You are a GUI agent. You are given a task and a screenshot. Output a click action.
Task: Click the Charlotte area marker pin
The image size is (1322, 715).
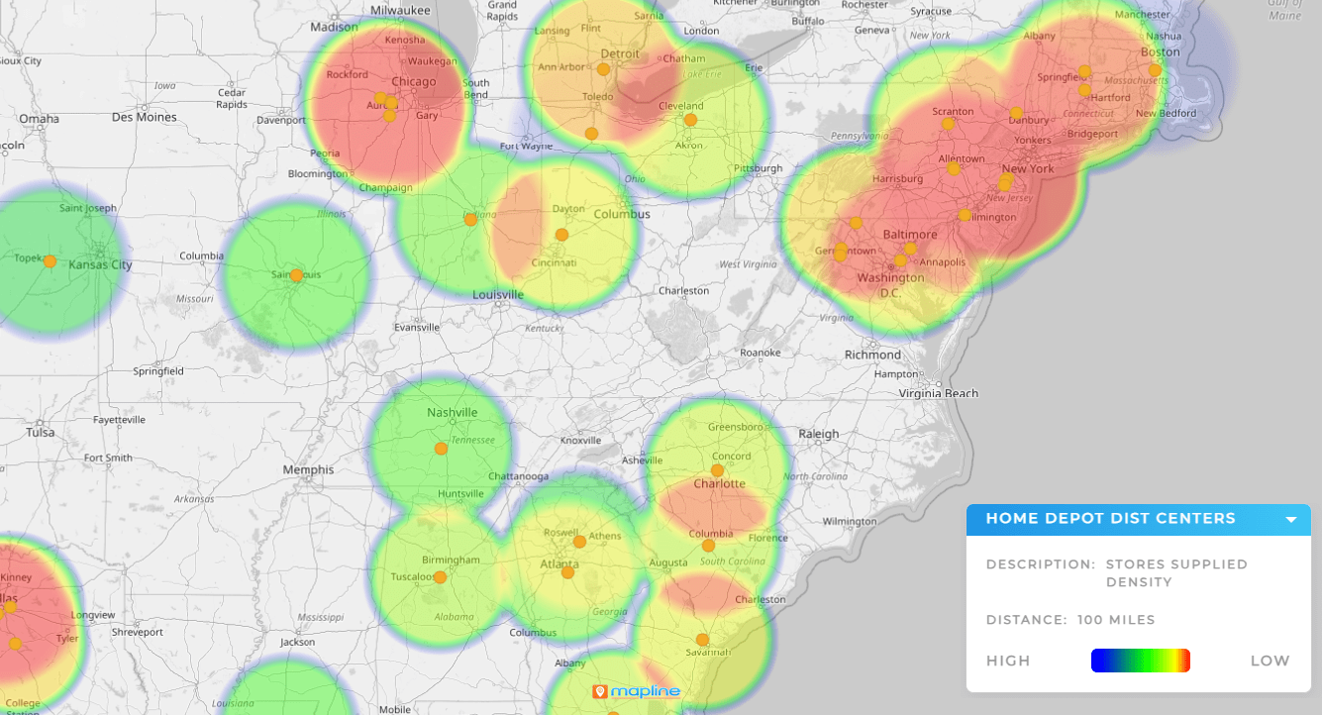716,470
